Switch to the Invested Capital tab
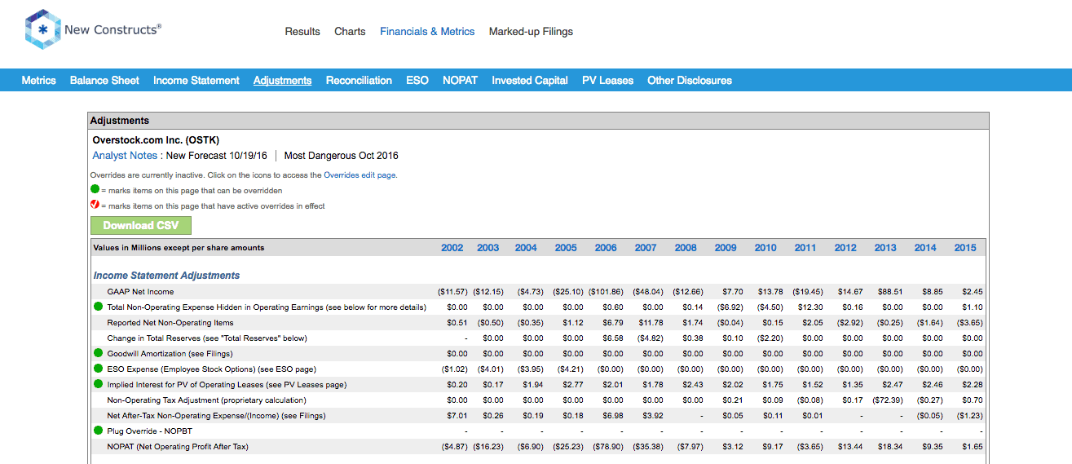Image resolution: width=1072 pixels, height=464 pixels. [x=530, y=80]
